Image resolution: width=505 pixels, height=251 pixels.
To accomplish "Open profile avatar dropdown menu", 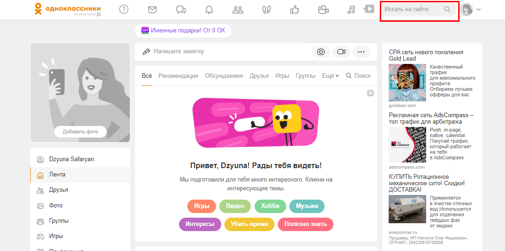I will point(471,9).
